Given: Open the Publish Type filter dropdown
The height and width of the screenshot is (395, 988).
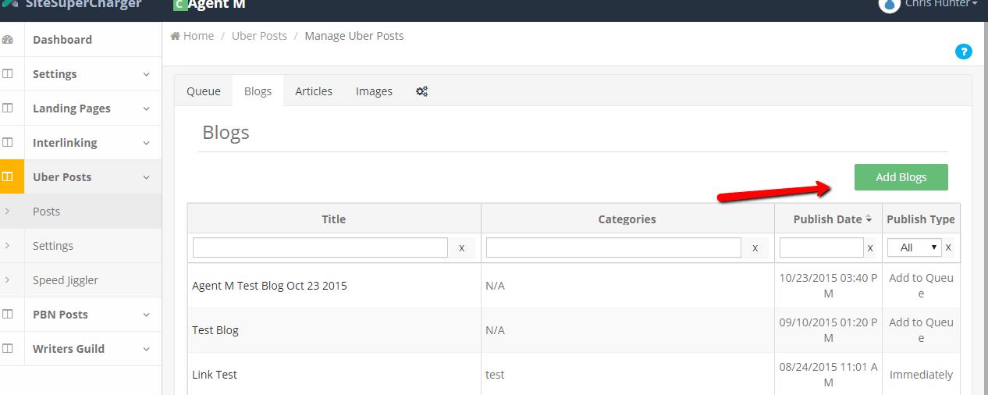Looking at the screenshot, I should (914, 247).
